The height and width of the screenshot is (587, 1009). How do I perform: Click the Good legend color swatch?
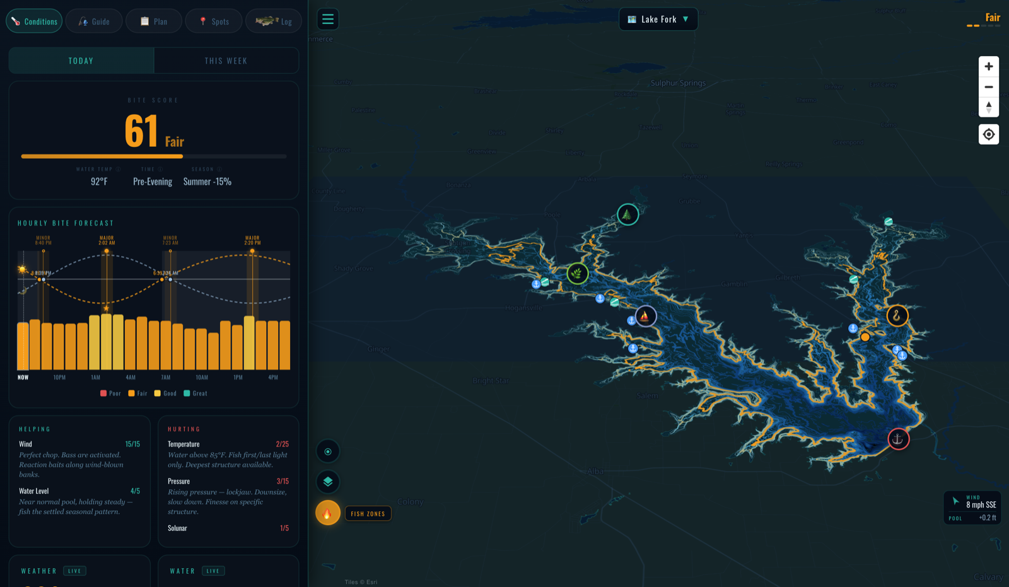pos(158,393)
